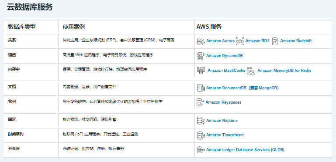Image resolution: width=336 pixels, height=162 pixels.
Task: Open the Amazon Aurora link
Action: [220, 41]
